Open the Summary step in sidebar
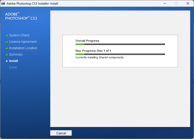 coord(16,55)
